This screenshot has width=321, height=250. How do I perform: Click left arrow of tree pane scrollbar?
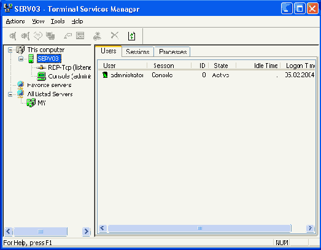coord(9,232)
